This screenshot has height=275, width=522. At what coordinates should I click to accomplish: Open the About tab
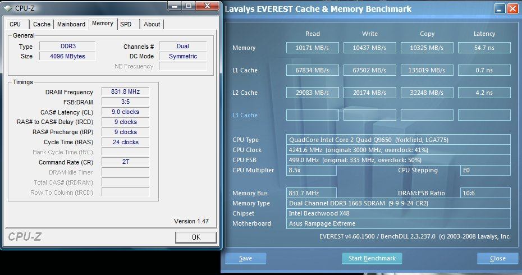coord(152,24)
